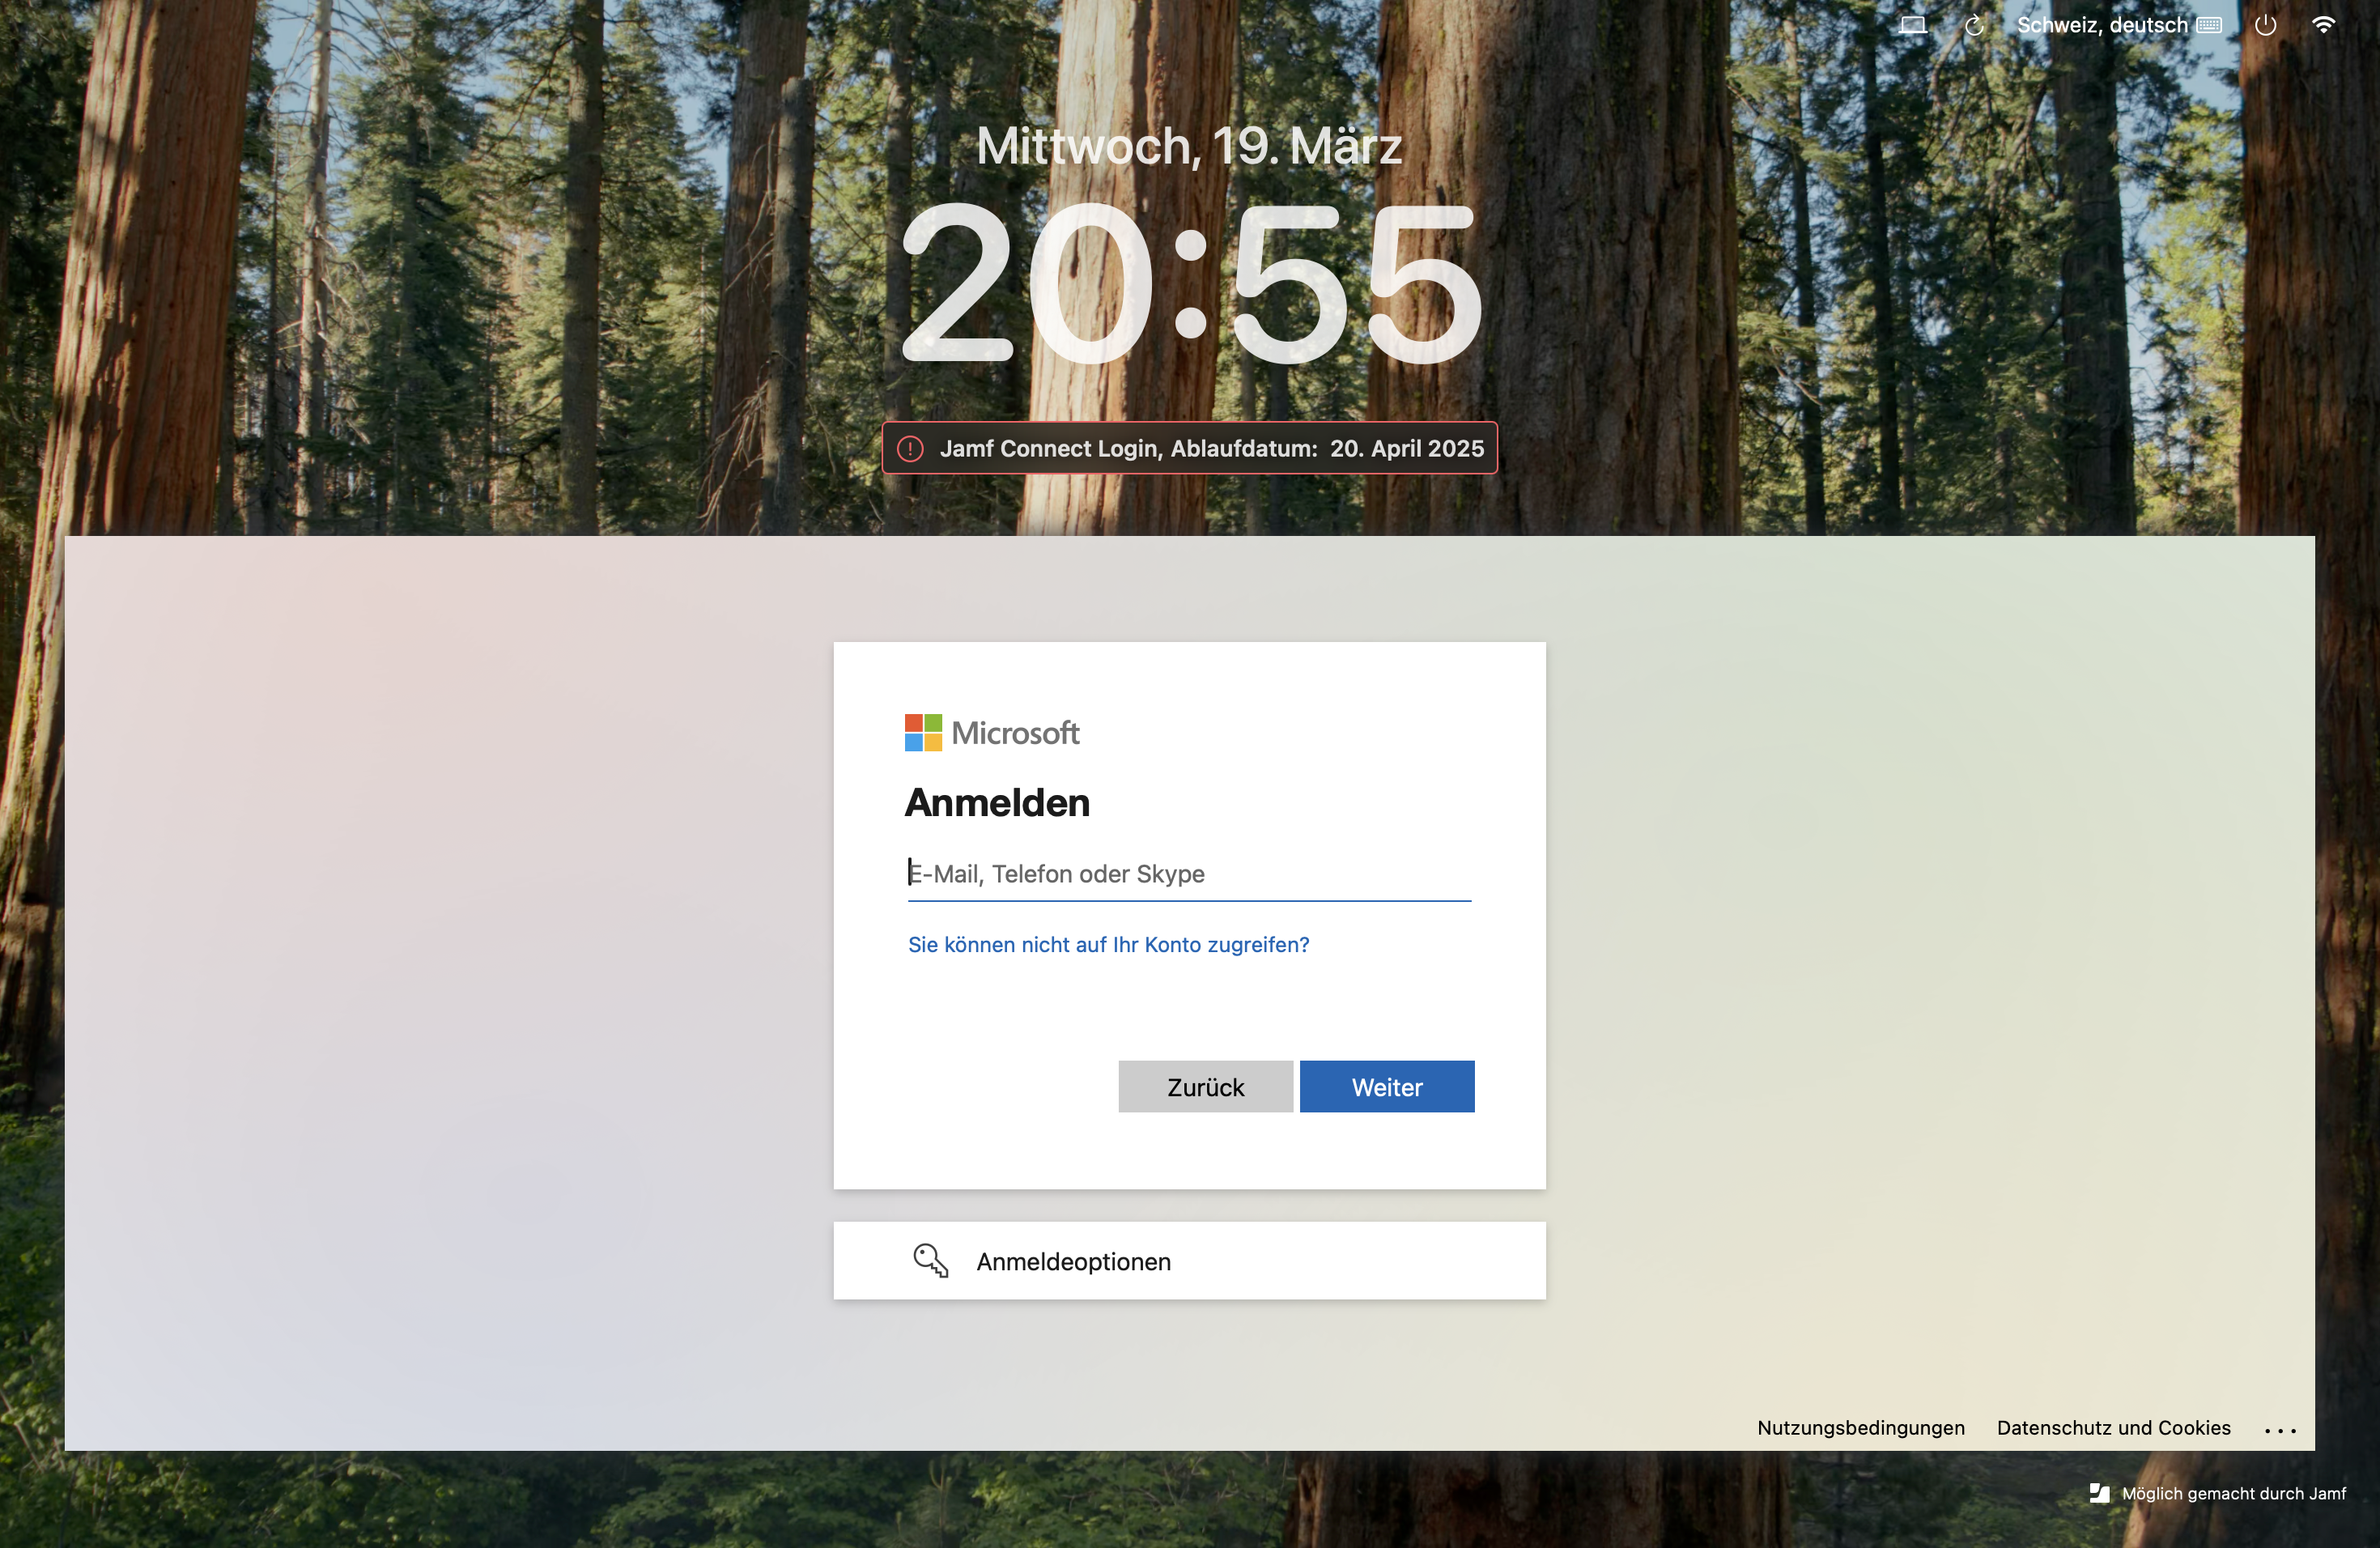
Task: Open Anmeldeoptionen sign-in options
Action: pos(1073,1261)
